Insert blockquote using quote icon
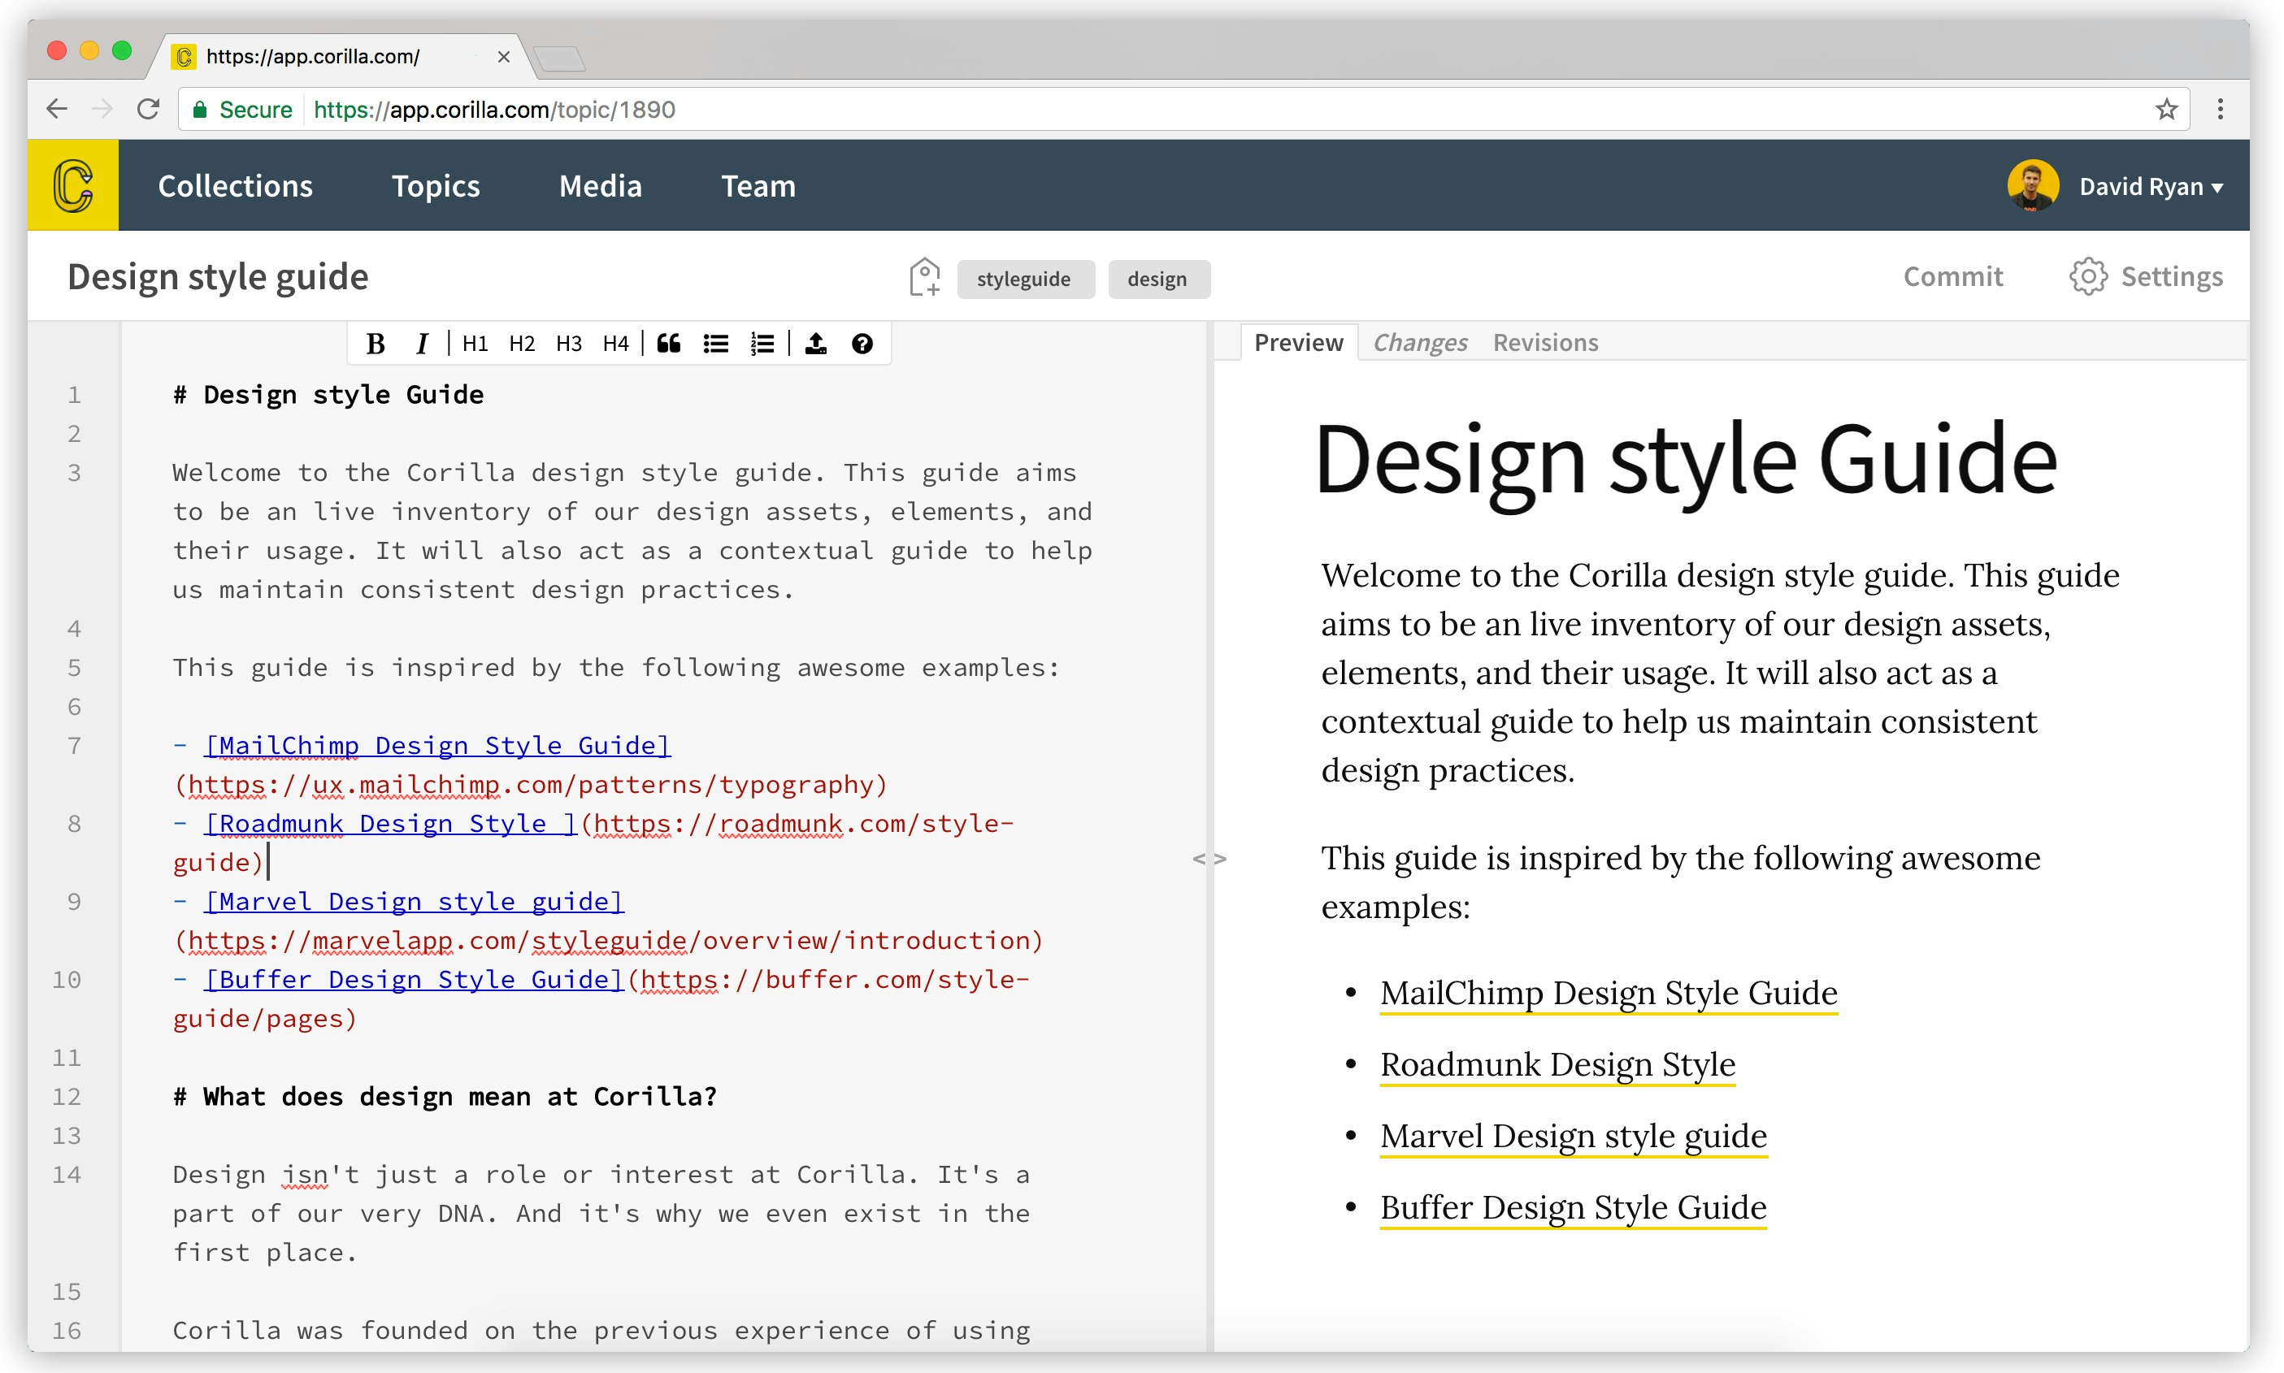Image resolution: width=2284 pixels, height=1373 pixels. (x=668, y=344)
